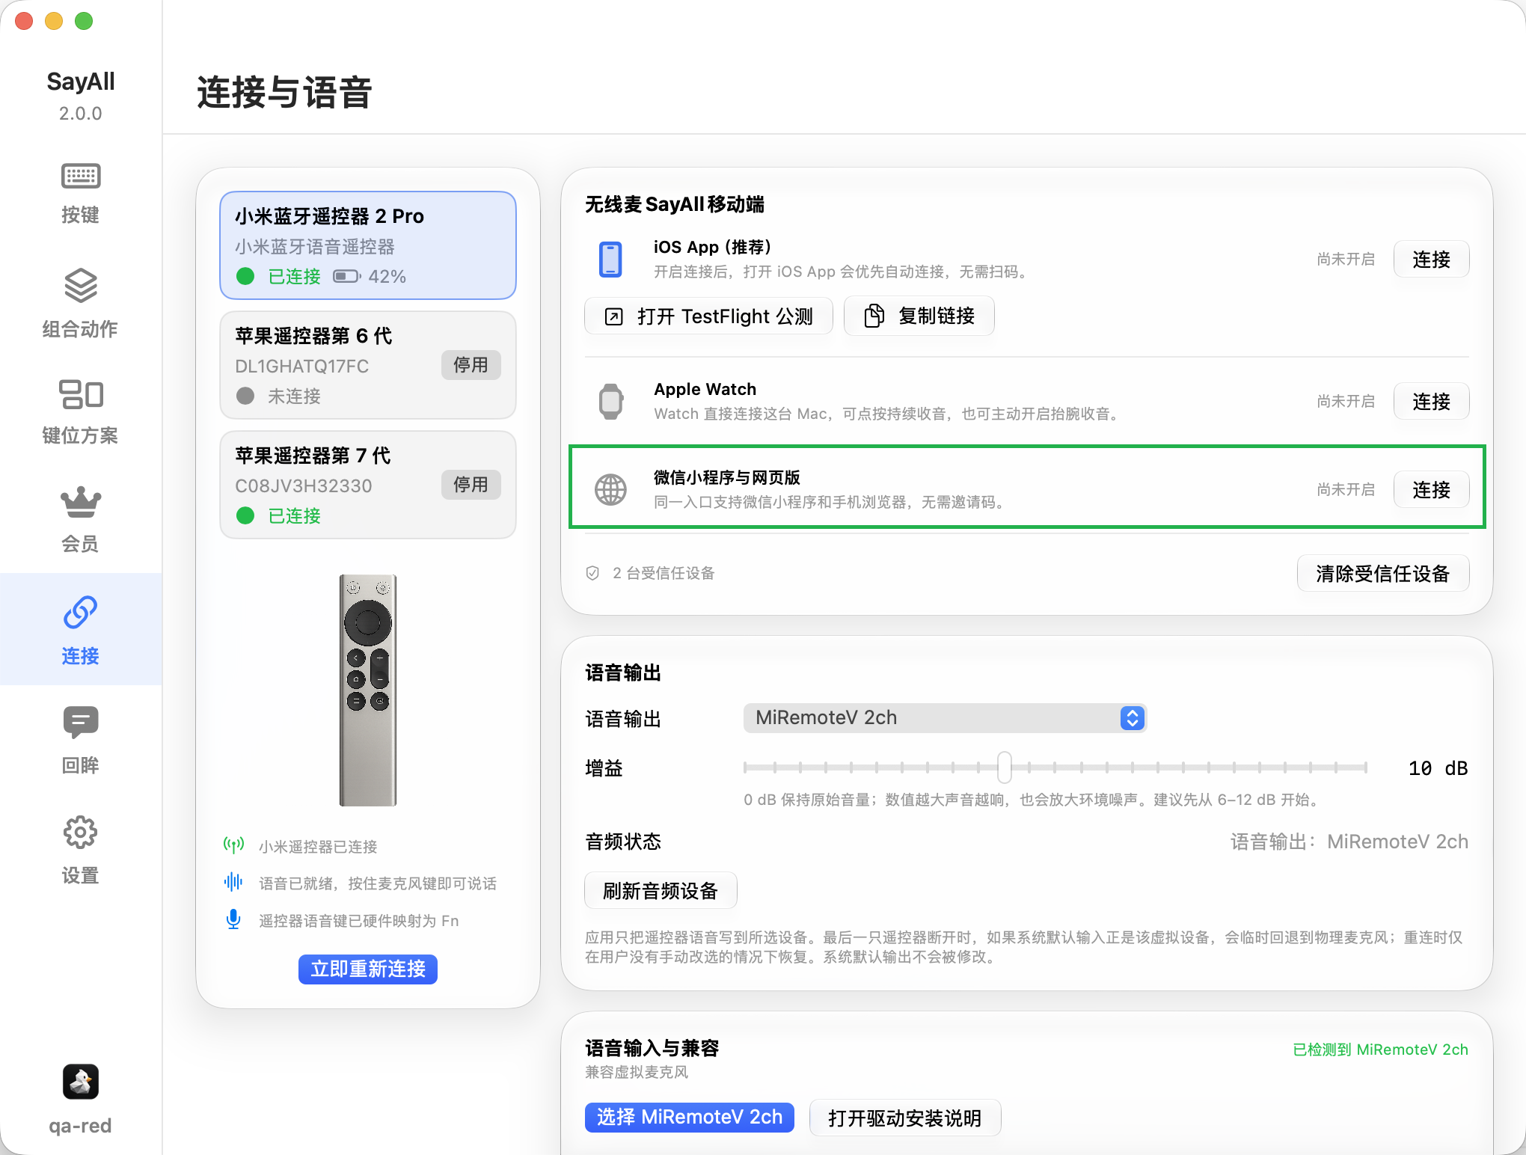Connect 微信小程序与网页版
This screenshot has height=1155, width=1526.
tap(1431, 489)
